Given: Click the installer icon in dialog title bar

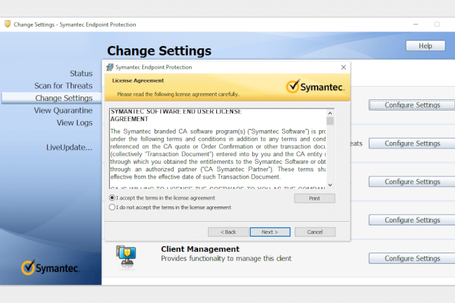Looking at the screenshot, I should (110, 67).
